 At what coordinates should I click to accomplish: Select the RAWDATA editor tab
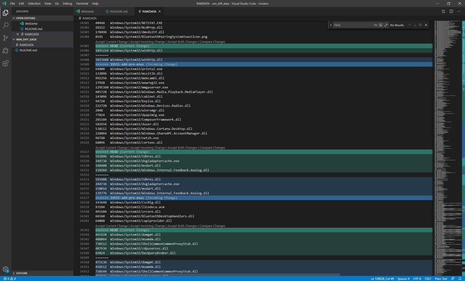[x=149, y=12]
